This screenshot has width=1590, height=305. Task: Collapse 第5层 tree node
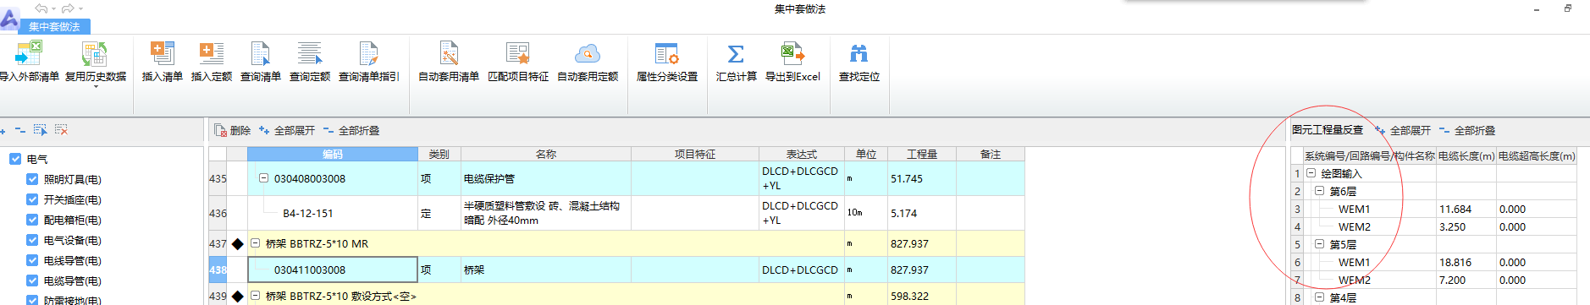[1319, 244]
